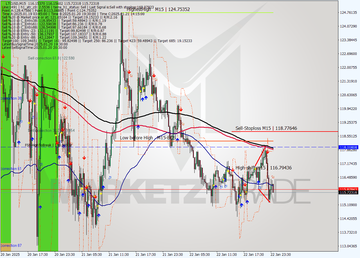
Task: Click the 22 Jan 17:30 time label
Action: (x=254, y=254)
